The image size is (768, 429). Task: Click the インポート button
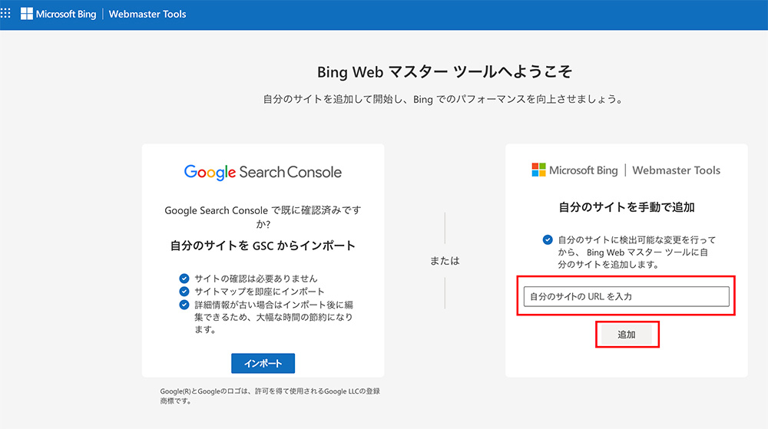coord(263,364)
